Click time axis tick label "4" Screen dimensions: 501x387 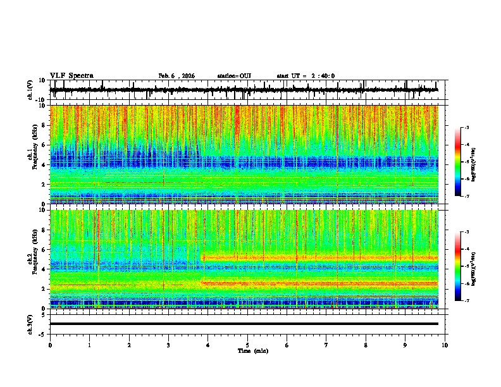[208, 345]
